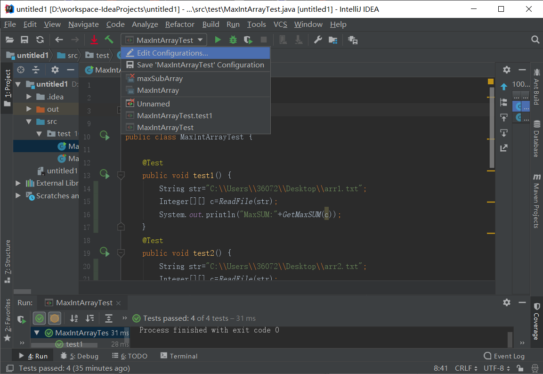Choose Save 'MaxIntArrayTest' Configuration
This screenshot has width=543, height=374.
tap(195, 65)
